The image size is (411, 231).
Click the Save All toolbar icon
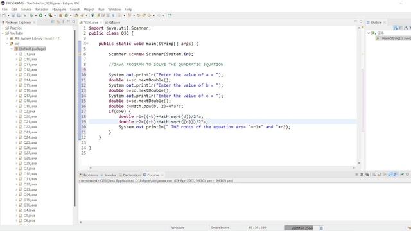18,15
